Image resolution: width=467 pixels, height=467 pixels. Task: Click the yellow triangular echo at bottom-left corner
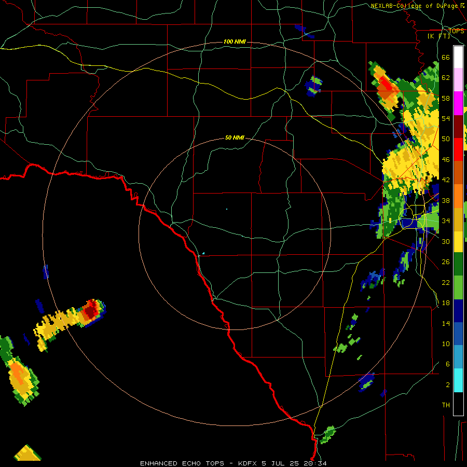[x=28, y=453]
